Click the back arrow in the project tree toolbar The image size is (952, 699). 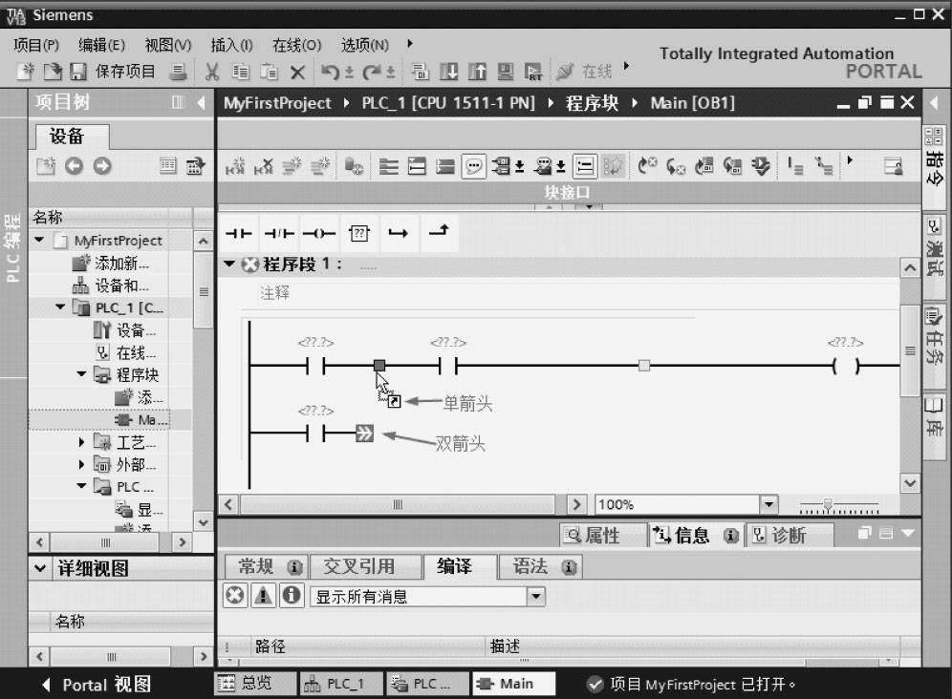pyautogui.click(x=74, y=166)
